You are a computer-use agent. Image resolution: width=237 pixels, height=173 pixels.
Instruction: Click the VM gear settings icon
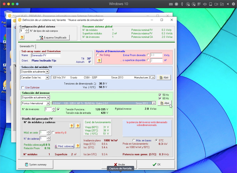[x=233, y=4]
